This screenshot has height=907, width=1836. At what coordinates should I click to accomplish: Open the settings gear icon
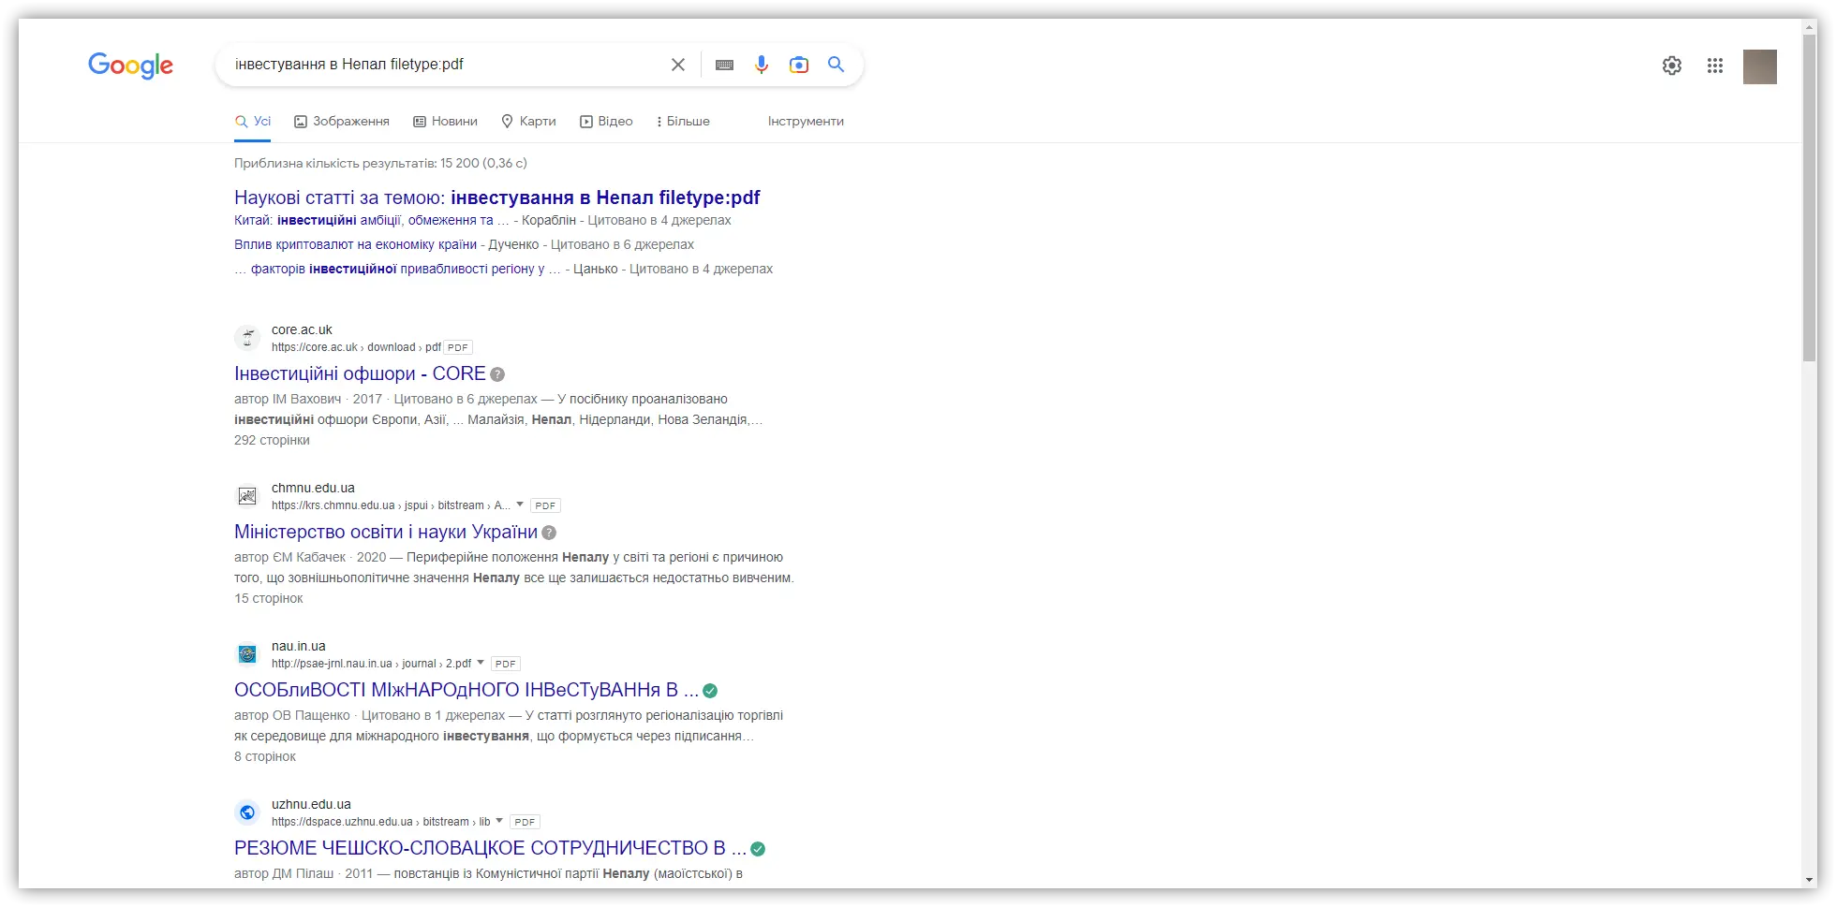tap(1672, 66)
